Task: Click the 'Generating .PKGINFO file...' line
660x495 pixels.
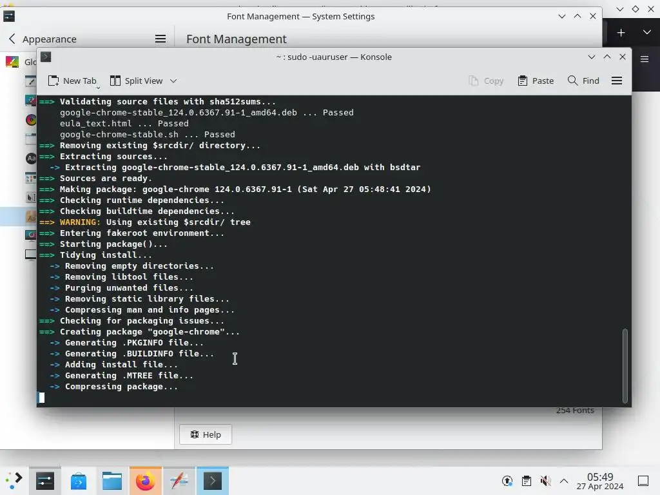Action: pos(134,342)
